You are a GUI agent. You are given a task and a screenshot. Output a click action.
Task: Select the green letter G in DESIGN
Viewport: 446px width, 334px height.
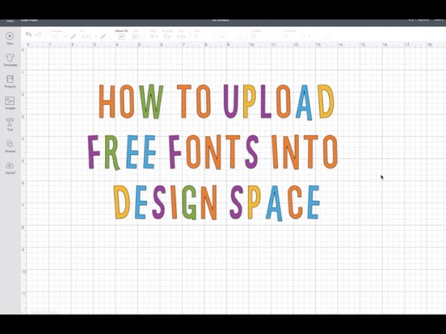tap(189, 202)
